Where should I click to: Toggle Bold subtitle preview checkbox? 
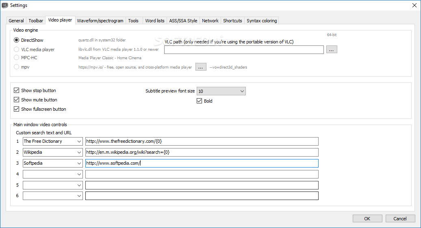pyautogui.click(x=200, y=101)
